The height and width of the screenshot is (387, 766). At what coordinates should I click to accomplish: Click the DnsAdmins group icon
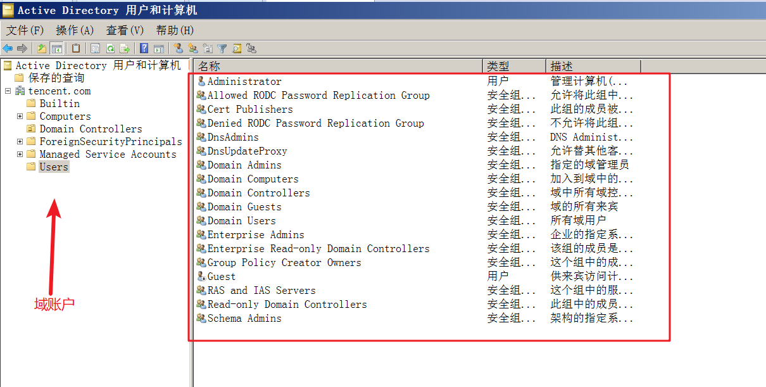pyautogui.click(x=202, y=137)
